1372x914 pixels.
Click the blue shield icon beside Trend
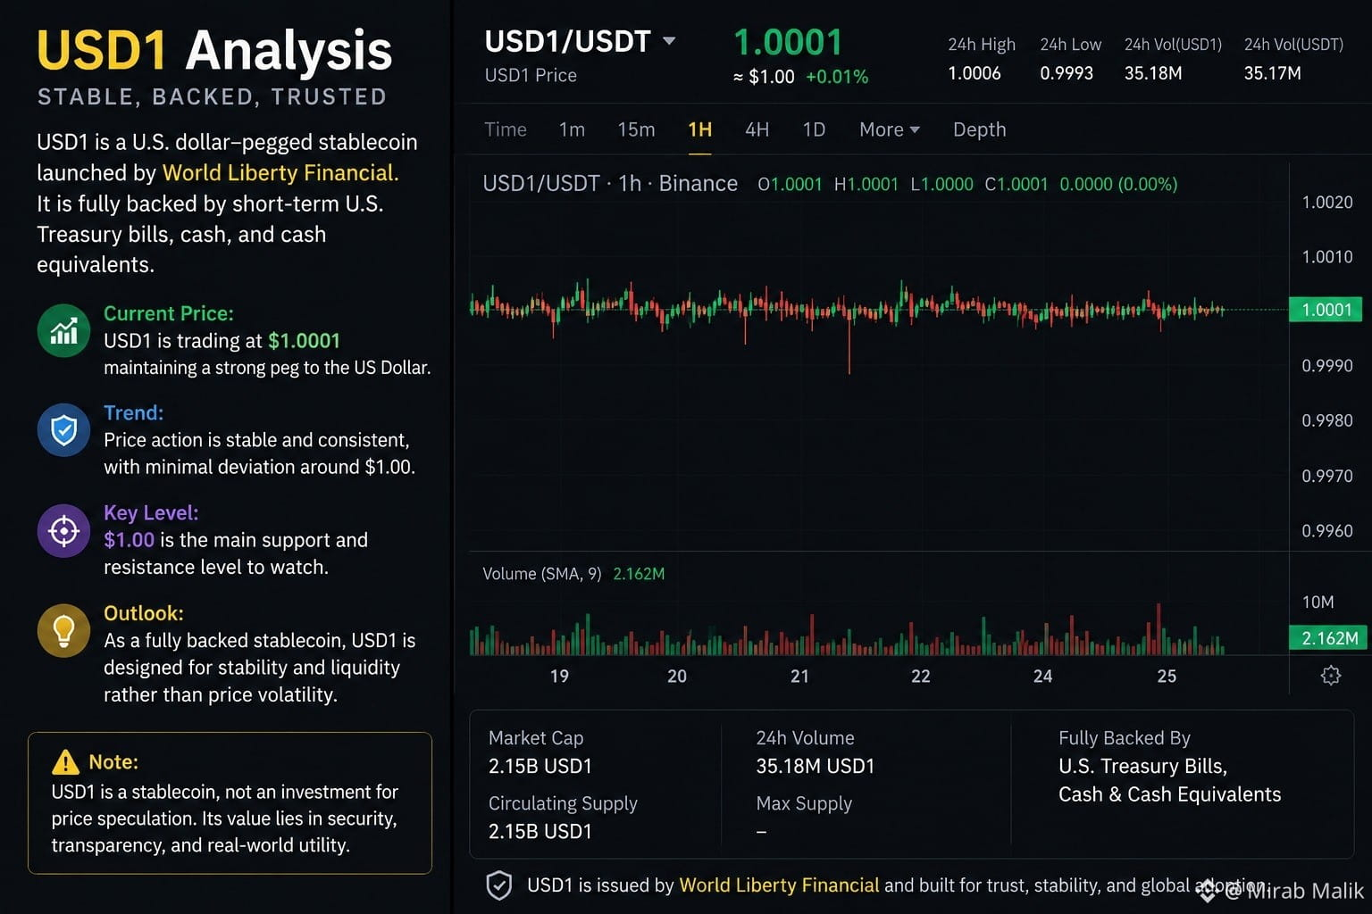pos(63,430)
